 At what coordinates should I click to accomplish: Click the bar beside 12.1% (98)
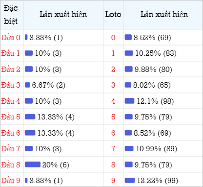129,101
